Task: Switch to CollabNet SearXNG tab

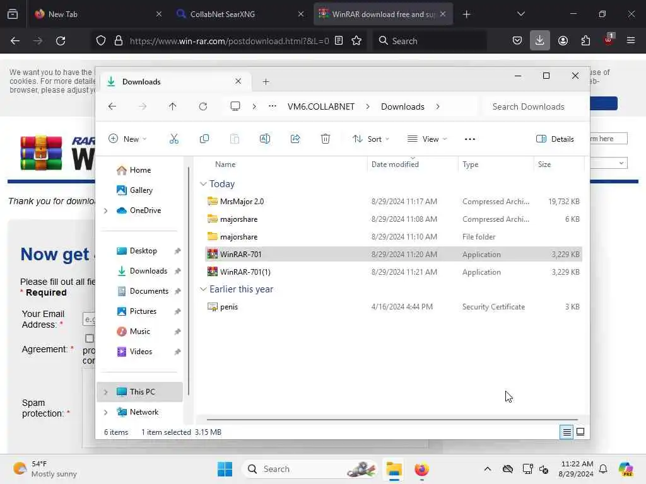Action: [x=240, y=14]
